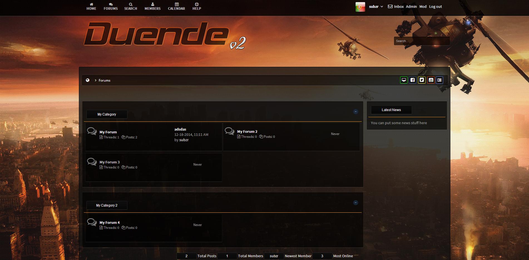
Task: Click the Latest News heading
Action: tap(391, 110)
